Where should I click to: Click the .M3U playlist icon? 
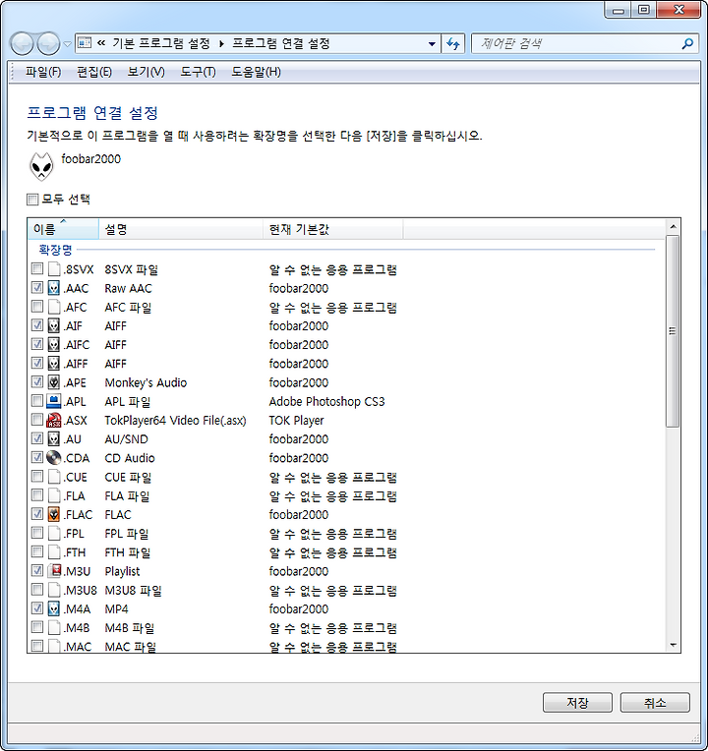tap(54, 571)
